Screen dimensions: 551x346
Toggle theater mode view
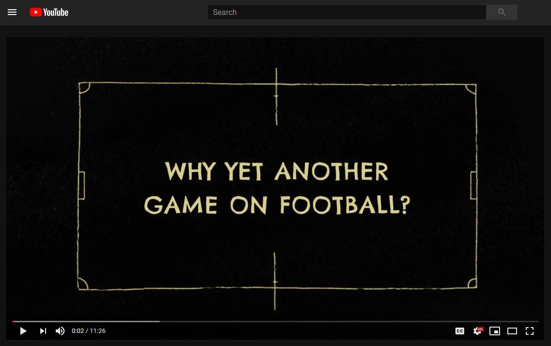click(x=512, y=331)
